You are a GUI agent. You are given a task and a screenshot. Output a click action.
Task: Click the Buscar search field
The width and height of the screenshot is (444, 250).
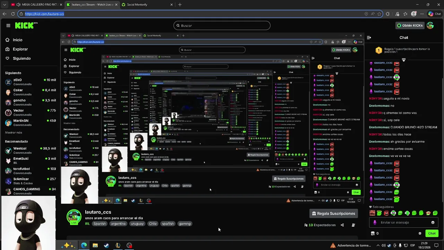click(x=222, y=25)
